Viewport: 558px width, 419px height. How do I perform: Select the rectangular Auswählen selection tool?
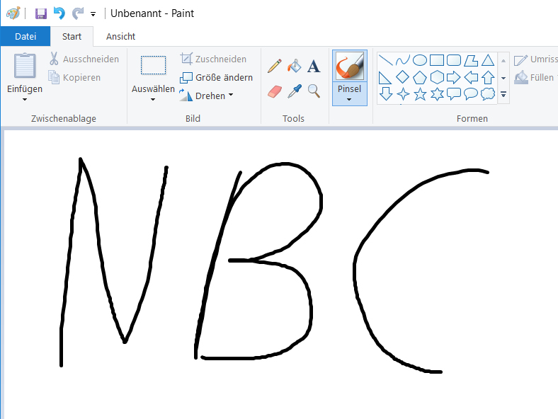tap(153, 65)
